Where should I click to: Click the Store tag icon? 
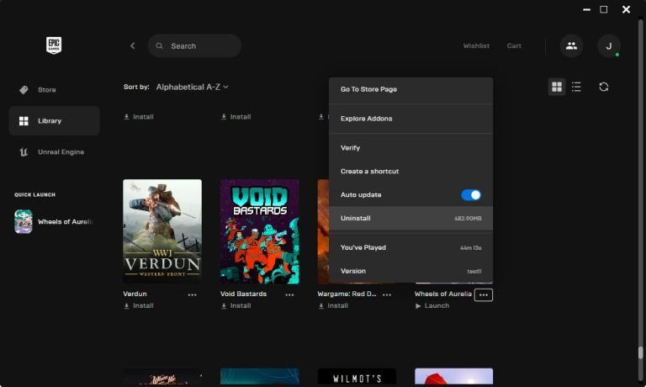coord(24,89)
